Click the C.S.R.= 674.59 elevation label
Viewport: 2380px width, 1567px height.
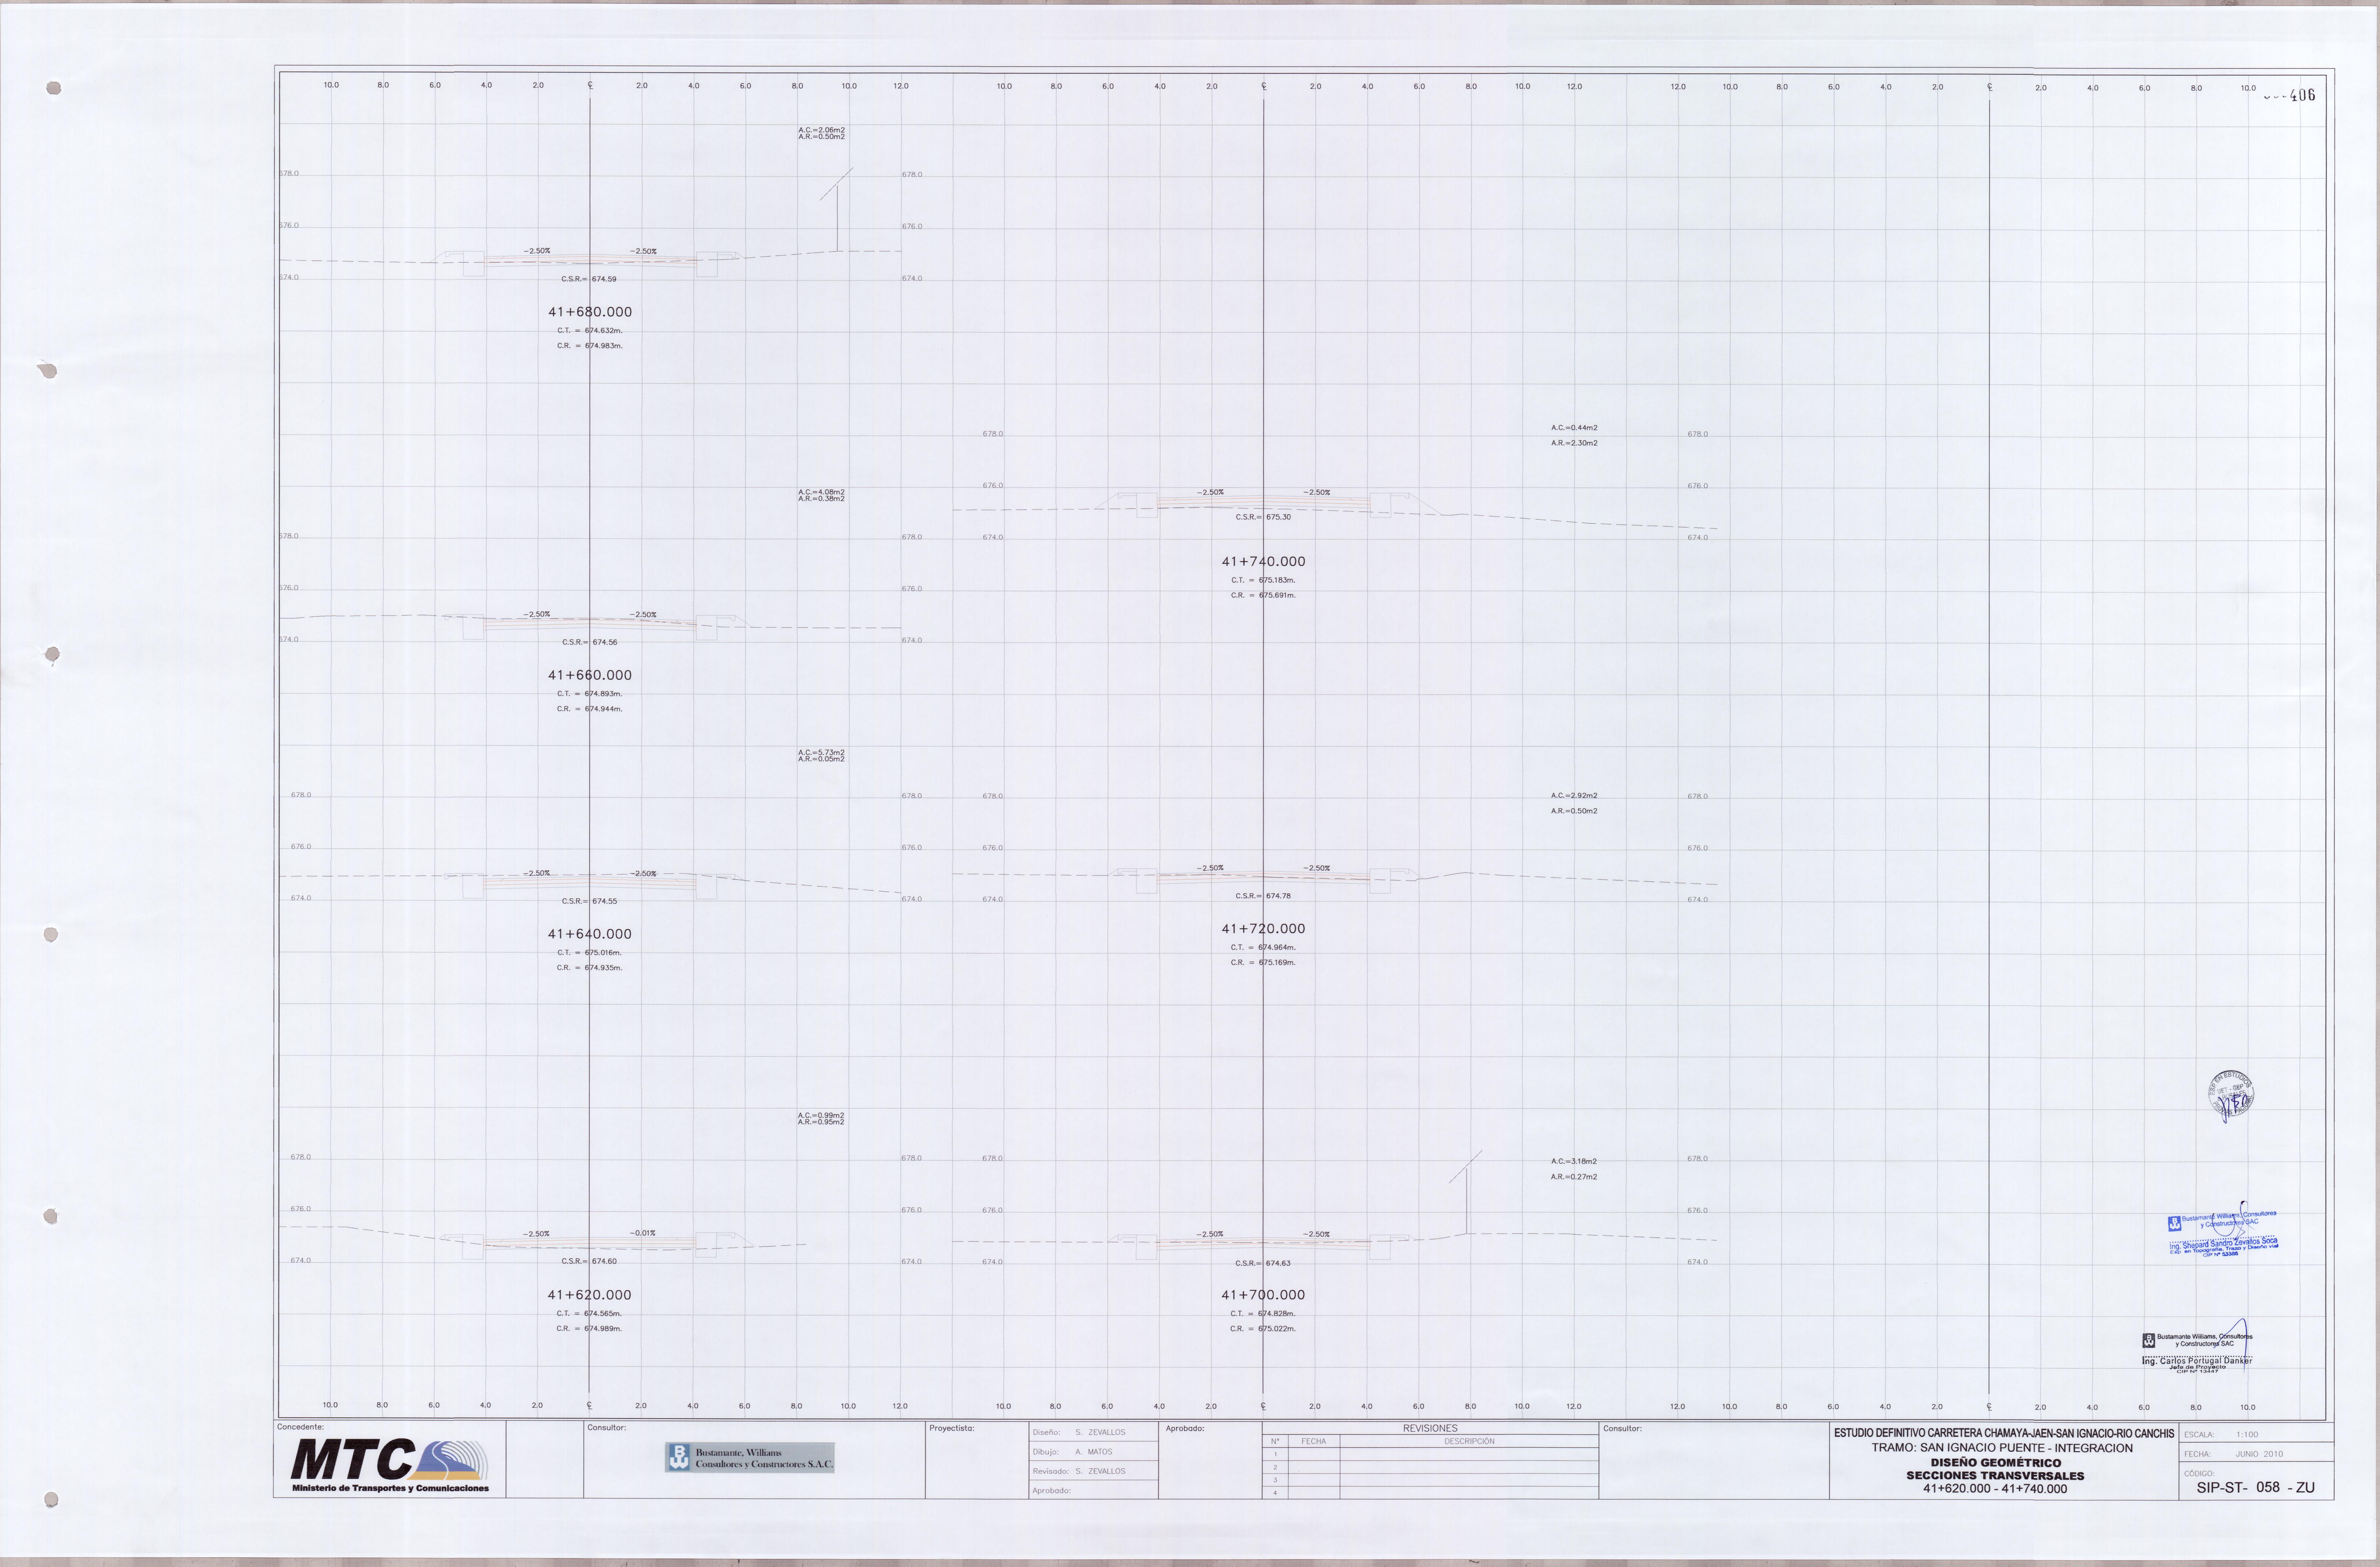pyautogui.click(x=589, y=279)
